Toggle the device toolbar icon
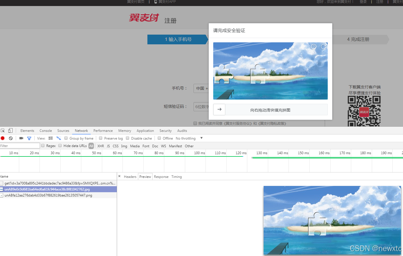403x256 pixels. [10, 130]
